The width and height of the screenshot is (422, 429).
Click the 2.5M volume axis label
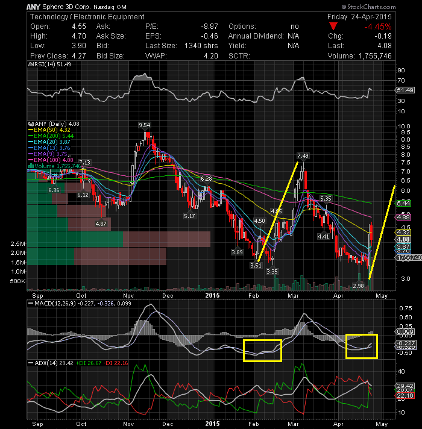18,244
